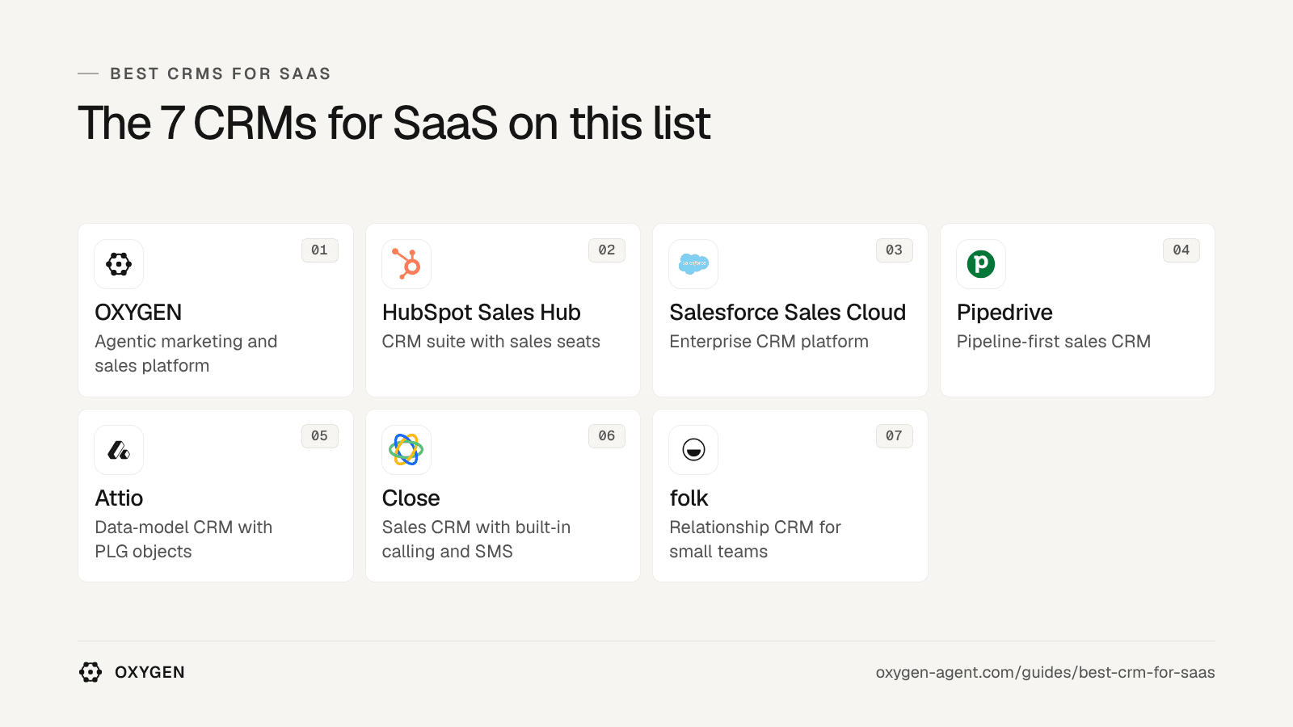This screenshot has height=727, width=1293.
Task: Open the Attio card title
Action: (x=119, y=498)
